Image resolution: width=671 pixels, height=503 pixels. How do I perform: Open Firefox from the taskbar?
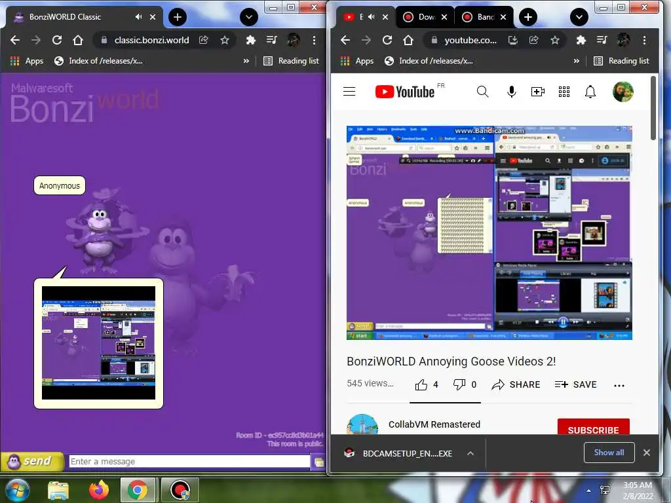pyautogui.click(x=99, y=490)
